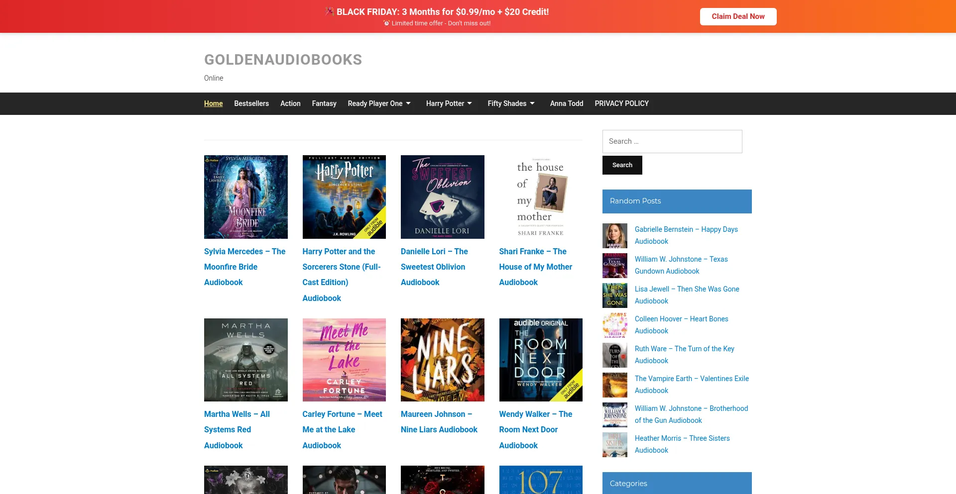Go to the Bestsellers menu item
Viewport: 956px width, 494px height.
pyautogui.click(x=251, y=103)
